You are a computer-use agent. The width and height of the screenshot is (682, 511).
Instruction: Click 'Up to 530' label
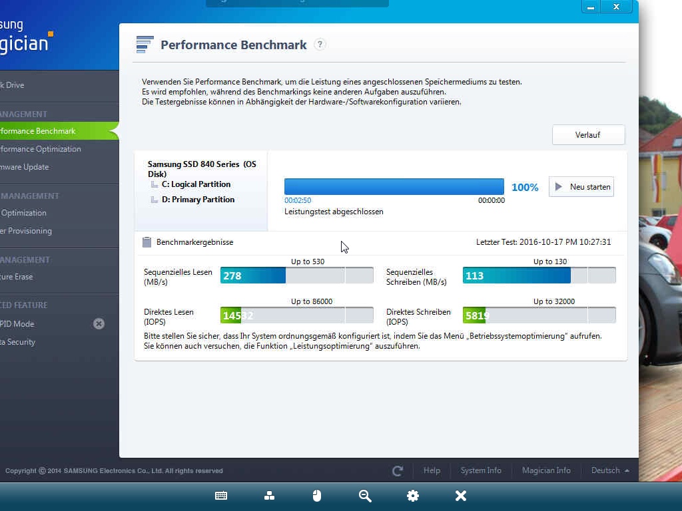coord(308,261)
